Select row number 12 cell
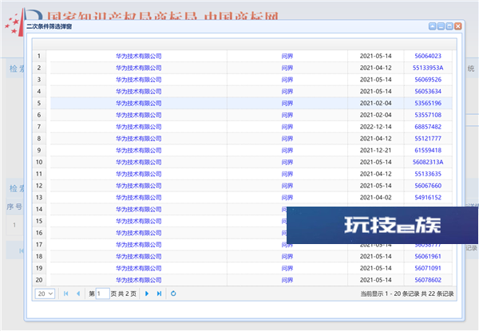Viewport: 479px width, 331px height. 39,186
